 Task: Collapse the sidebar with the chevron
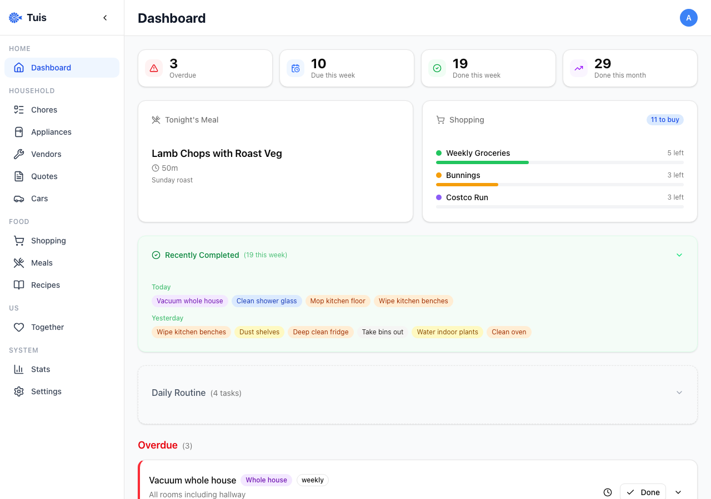[x=105, y=17]
